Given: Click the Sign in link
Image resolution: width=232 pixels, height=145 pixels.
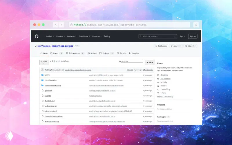Looking at the screenshot, I should [182, 36].
